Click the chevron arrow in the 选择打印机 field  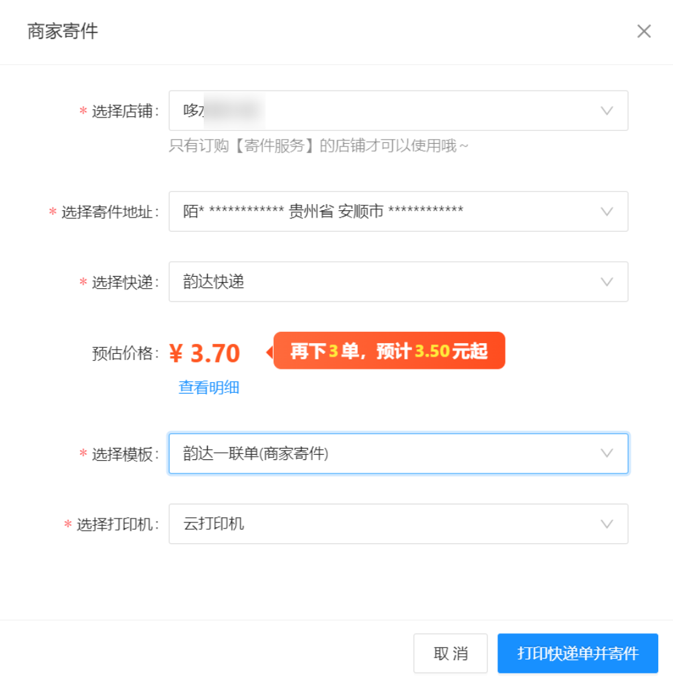606,524
